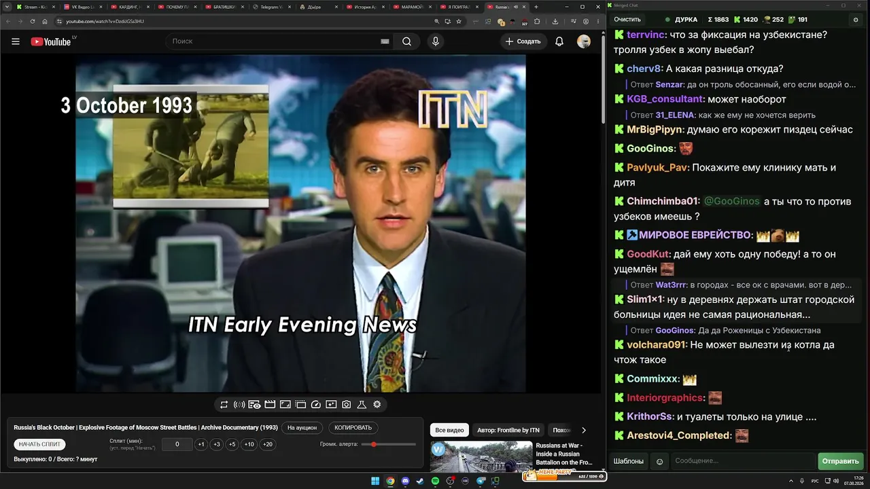The image size is (870, 489).
Task: Switch to the МАРАМОЙ tab
Action: pos(413,7)
